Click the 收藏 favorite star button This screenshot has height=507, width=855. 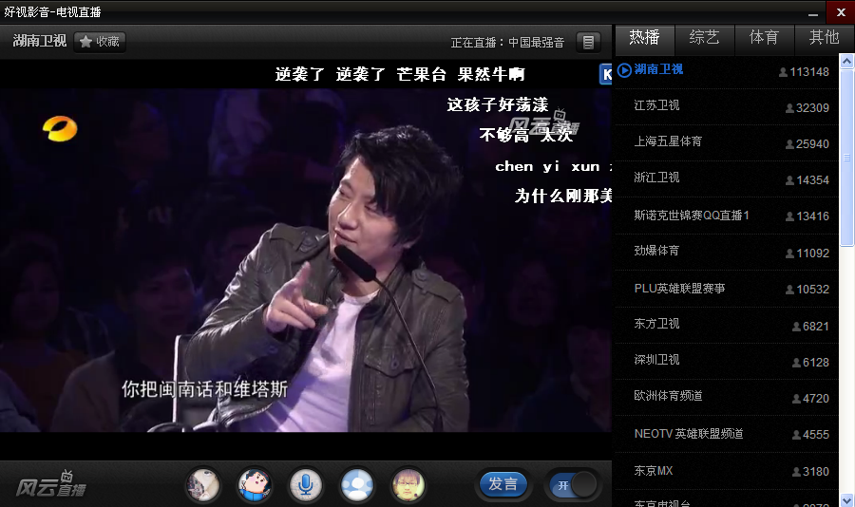tap(100, 42)
